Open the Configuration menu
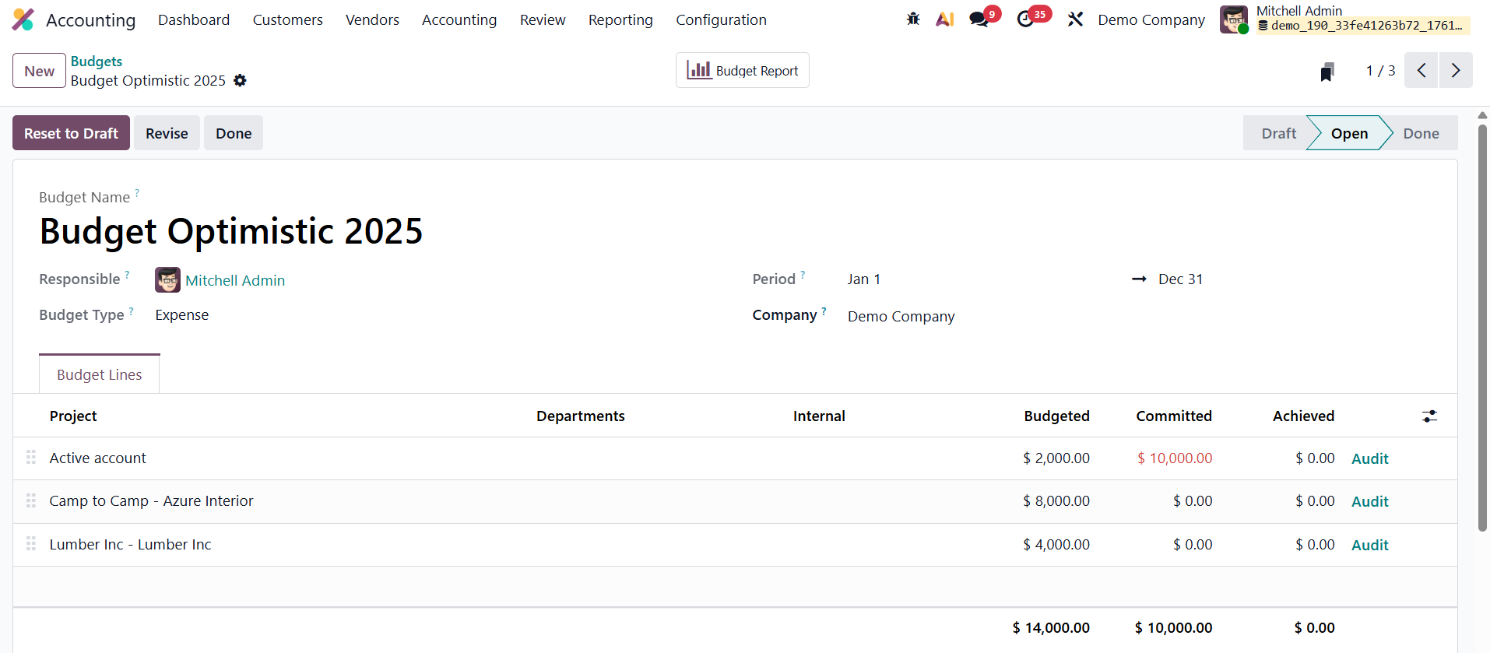 click(x=720, y=19)
